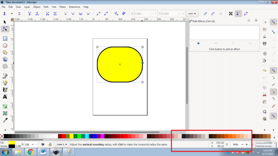278x156 pixels.
Task: Click Insert new nodes icon
Action: point(4,13)
